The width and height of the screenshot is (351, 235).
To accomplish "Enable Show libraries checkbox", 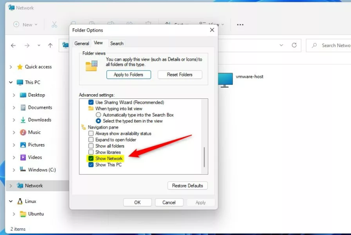I will (x=91, y=152).
